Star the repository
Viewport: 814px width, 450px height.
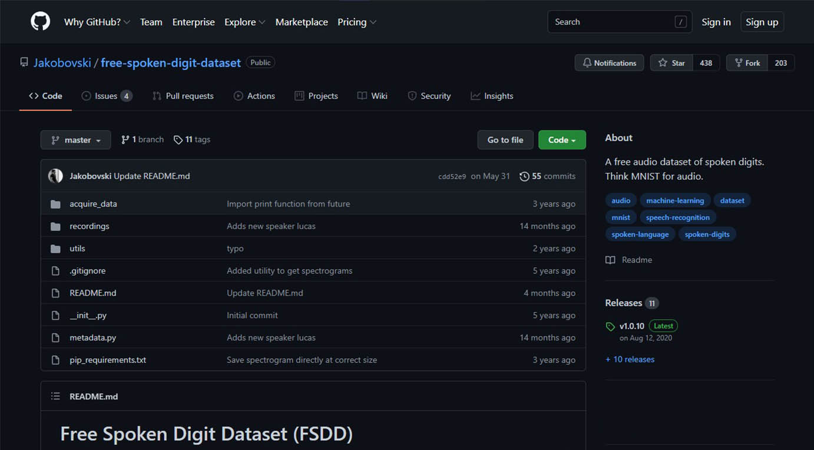pos(671,63)
